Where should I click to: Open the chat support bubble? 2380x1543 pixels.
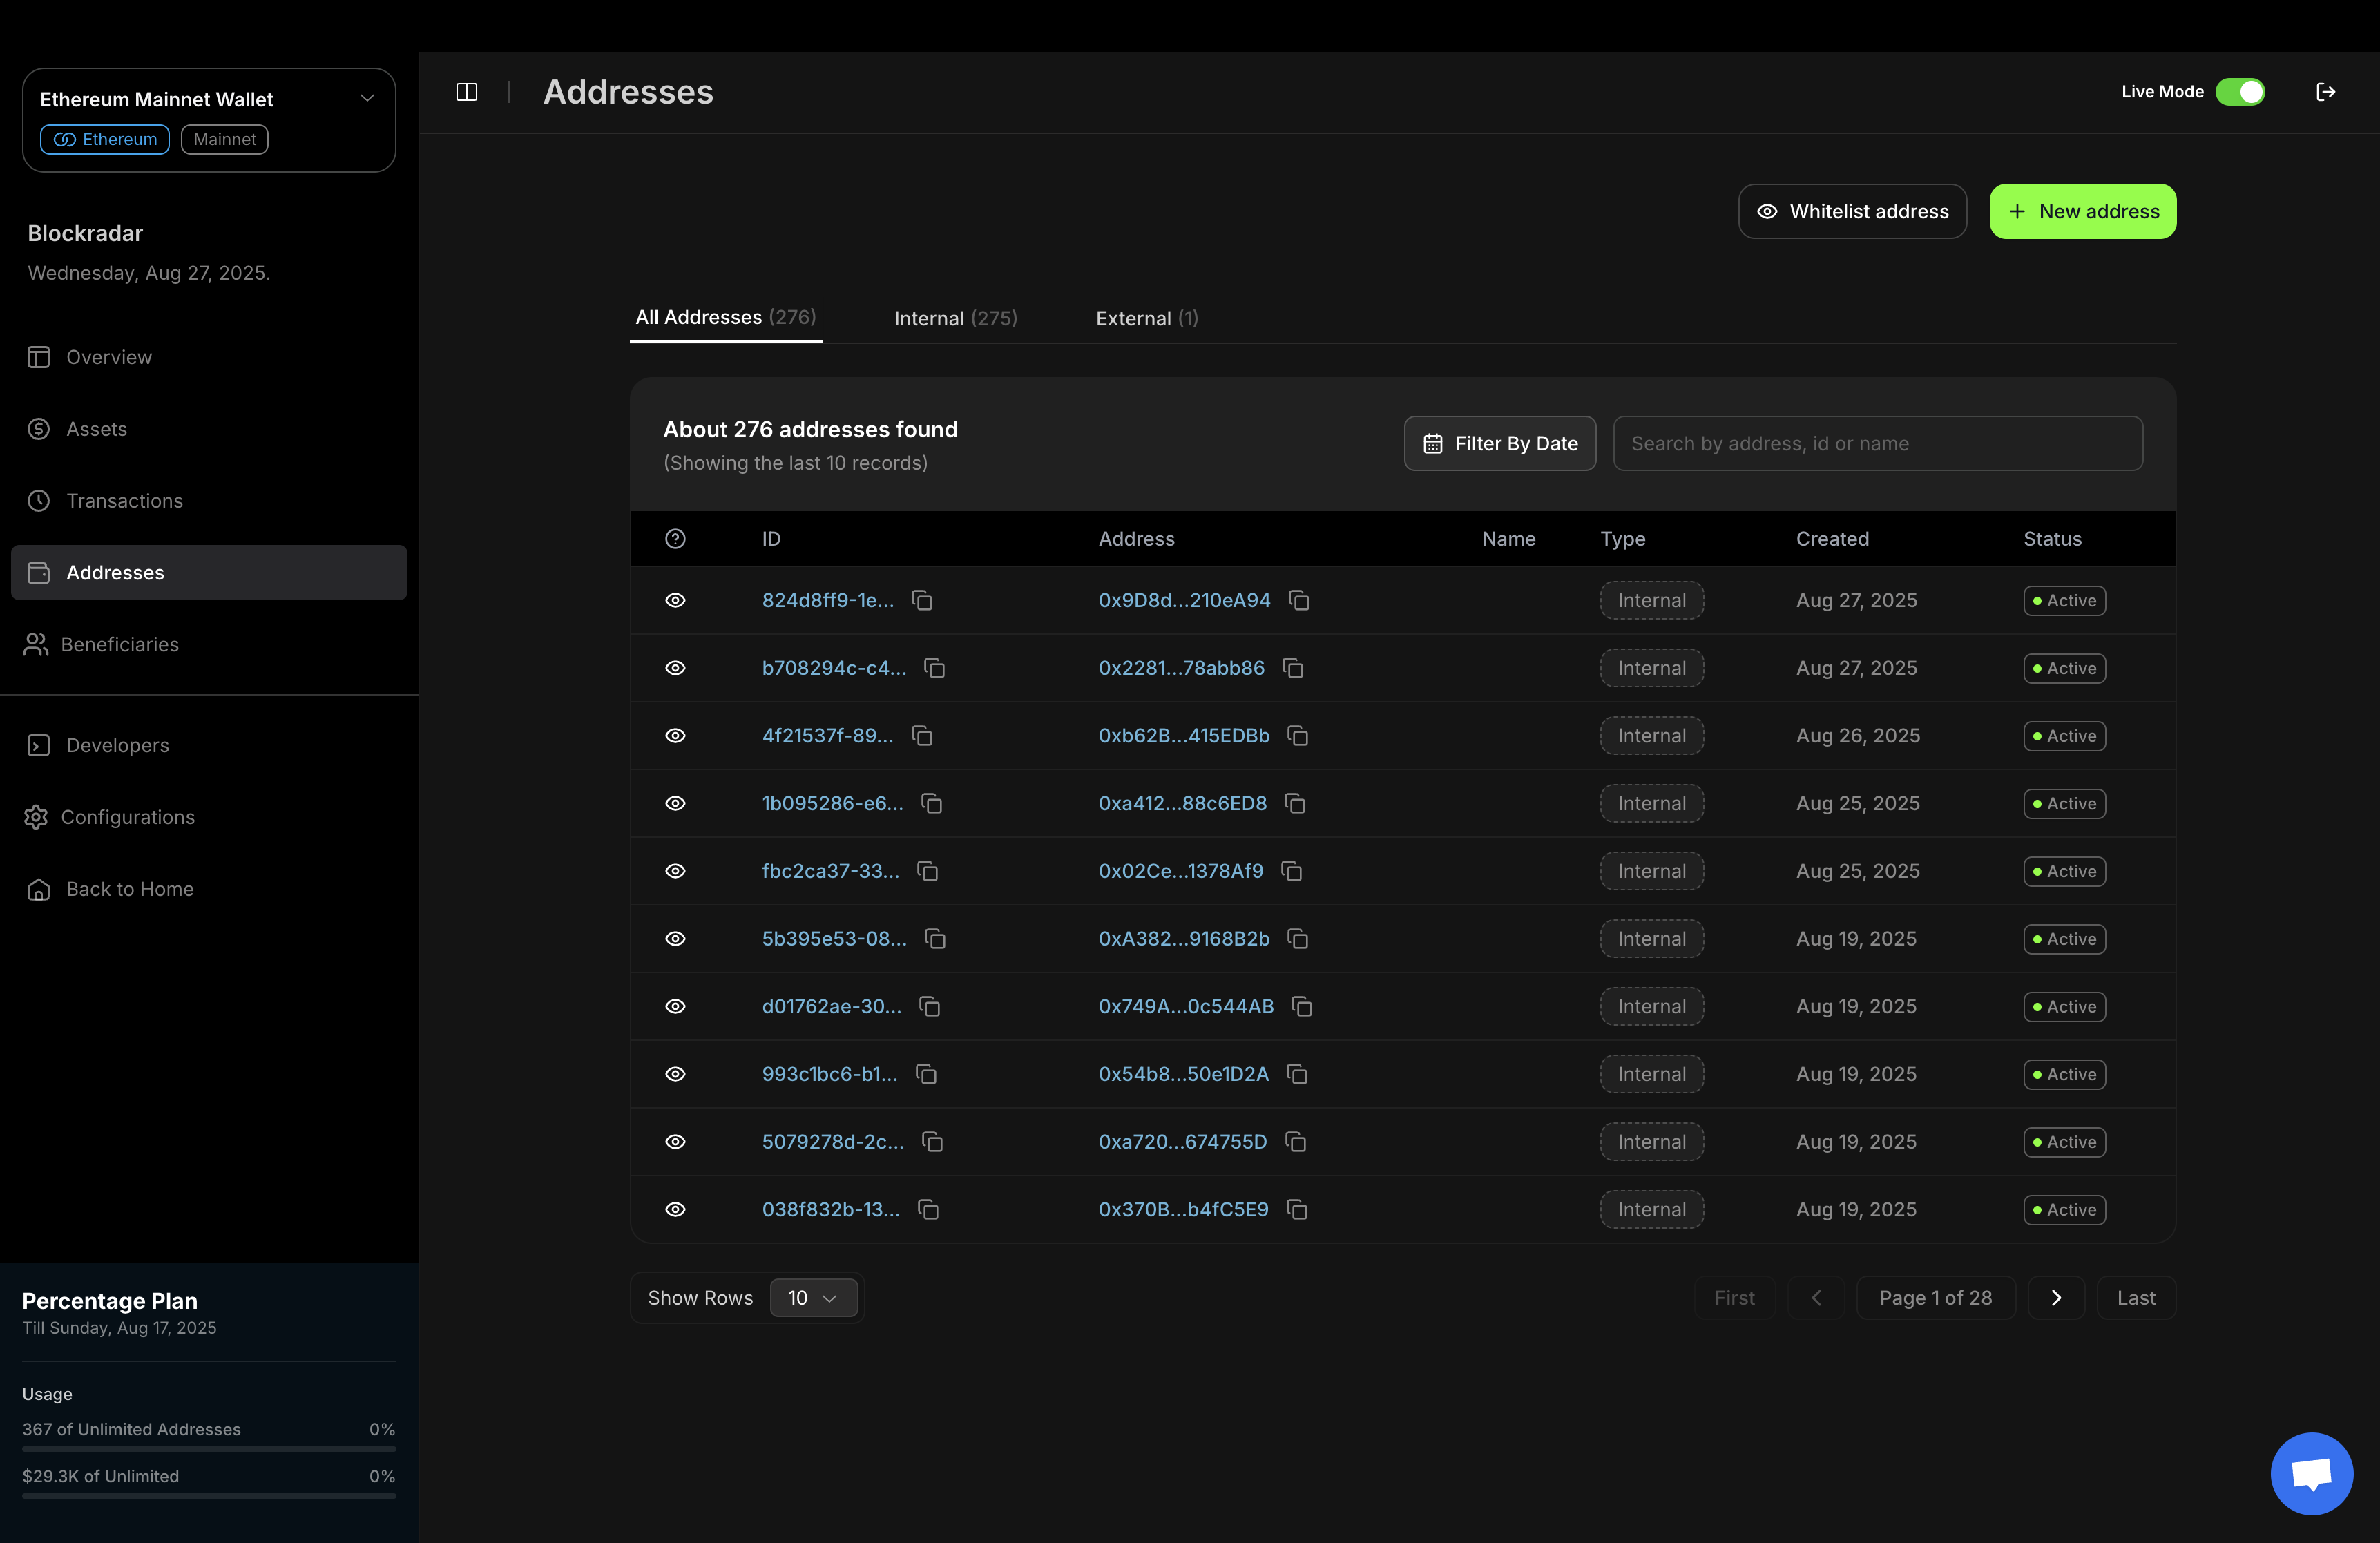(x=2311, y=1473)
